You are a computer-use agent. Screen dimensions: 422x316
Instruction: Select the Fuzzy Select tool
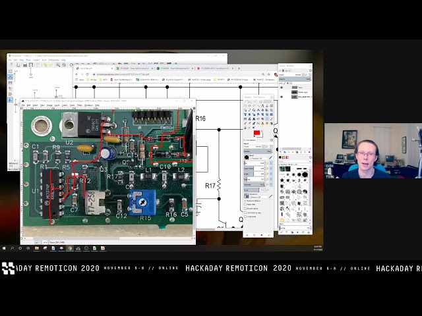point(258,106)
